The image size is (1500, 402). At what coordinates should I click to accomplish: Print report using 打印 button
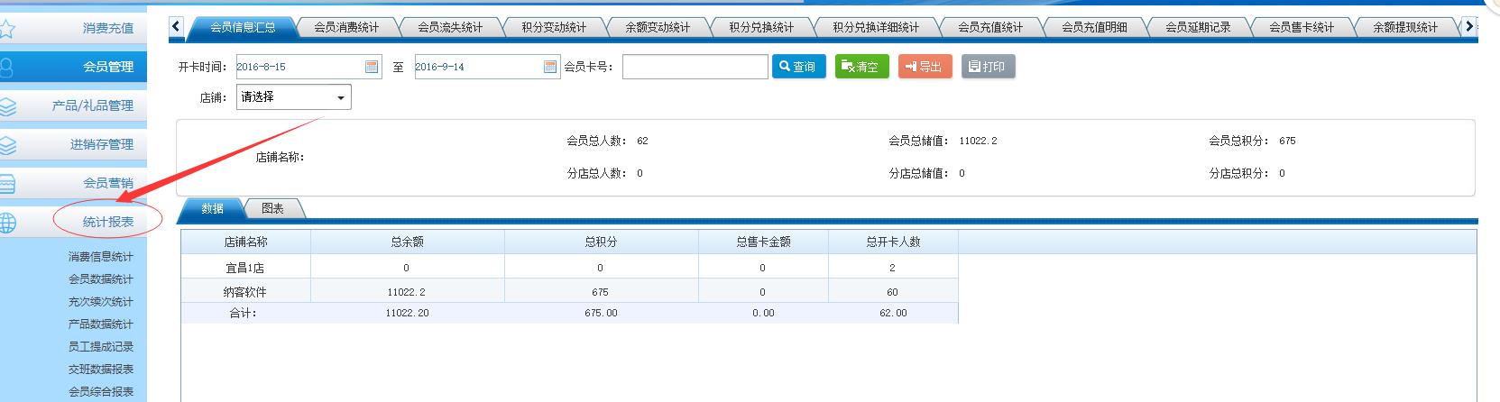pyautogui.click(x=988, y=67)
